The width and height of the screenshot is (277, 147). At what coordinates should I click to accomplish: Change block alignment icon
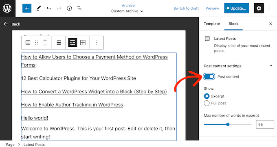coord(59,43)
